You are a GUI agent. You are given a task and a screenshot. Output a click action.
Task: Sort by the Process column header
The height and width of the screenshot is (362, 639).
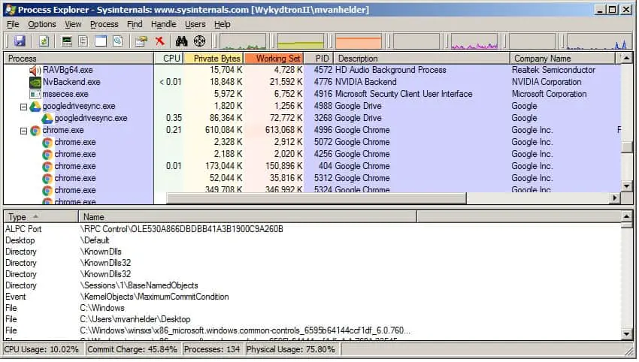tap(79, 59)
